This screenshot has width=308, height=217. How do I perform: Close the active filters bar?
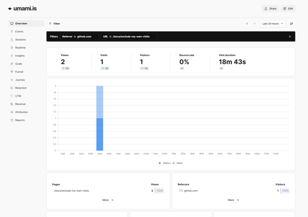290,37
